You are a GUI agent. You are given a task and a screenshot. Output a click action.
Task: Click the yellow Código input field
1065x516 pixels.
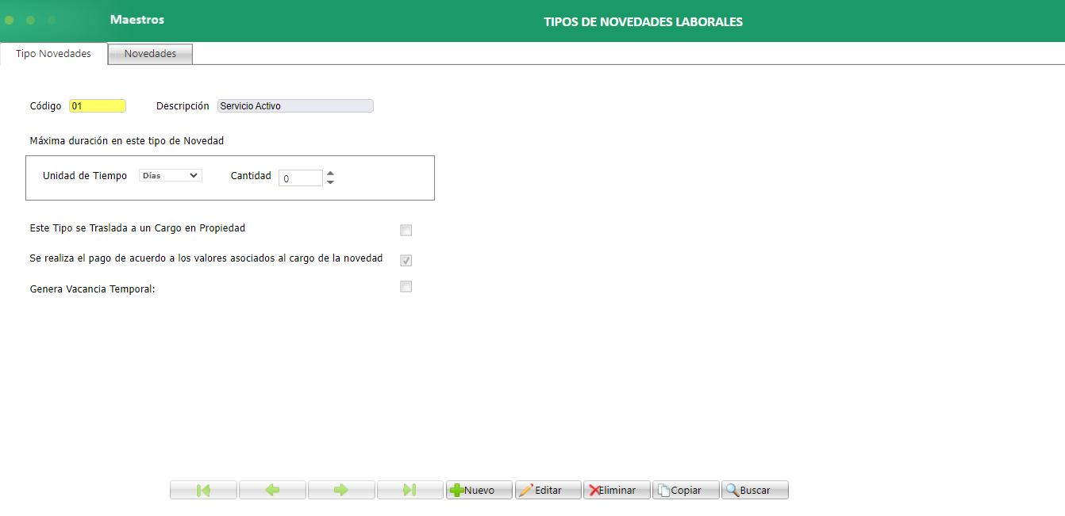97,105
